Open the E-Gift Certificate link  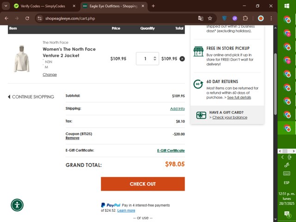pos(171,150)
